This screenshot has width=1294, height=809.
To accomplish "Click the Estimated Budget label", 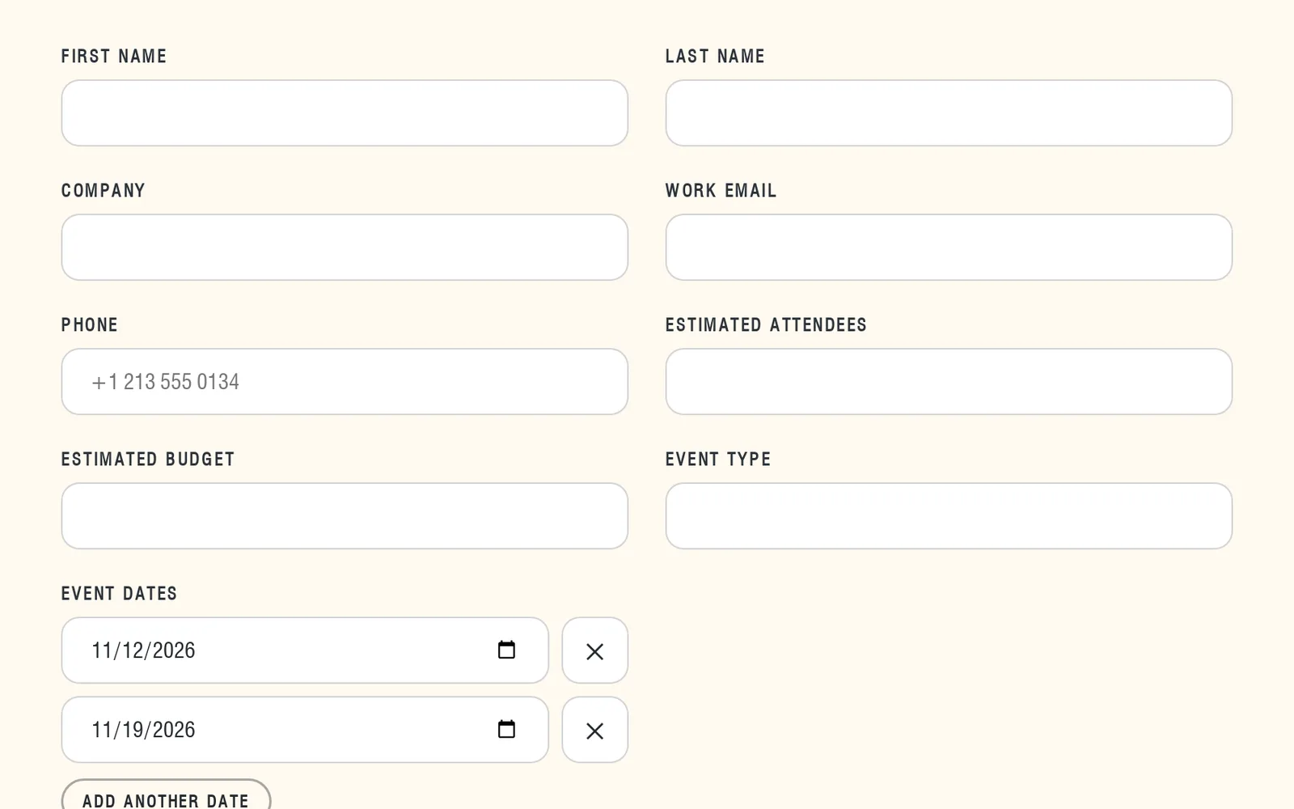I will tap(148, 460).
